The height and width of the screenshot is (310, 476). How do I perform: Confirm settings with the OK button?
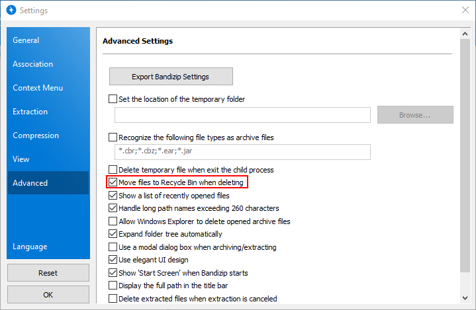coord(48,294)
